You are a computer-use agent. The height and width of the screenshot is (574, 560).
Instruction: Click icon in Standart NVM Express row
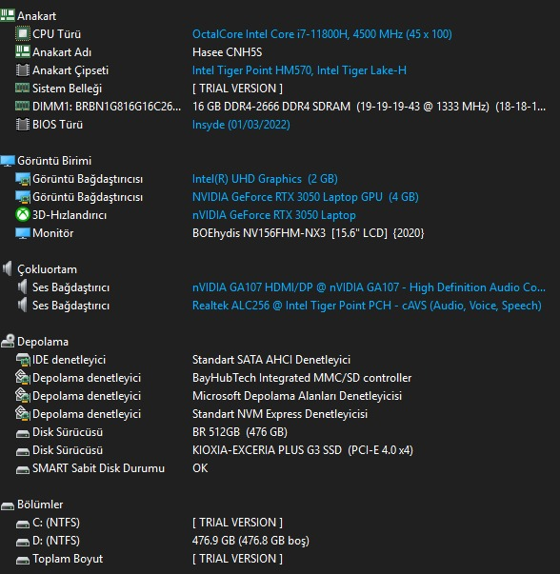coord(23,414)
